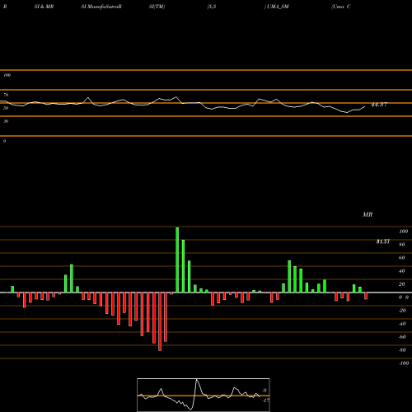Select the RSI axis label 50
Viewport: 412px width, 412px height.
click(6, 108)
